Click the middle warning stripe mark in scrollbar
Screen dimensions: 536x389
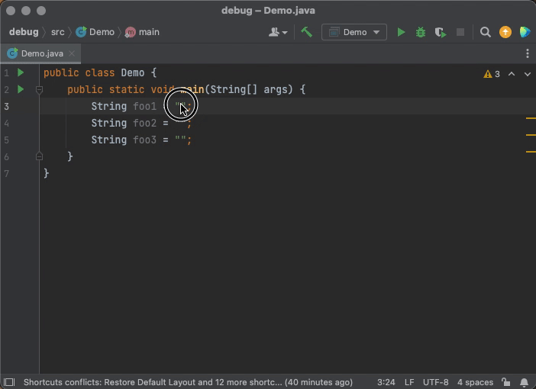(x=531, y=135)
